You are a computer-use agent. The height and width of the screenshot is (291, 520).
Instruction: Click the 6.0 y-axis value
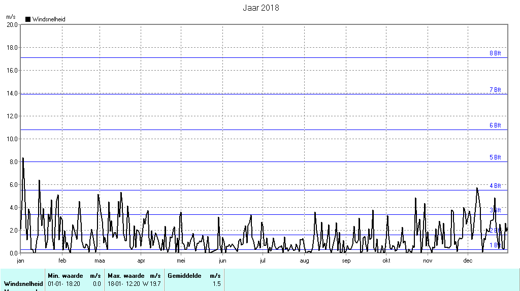[x=14, y=185]
